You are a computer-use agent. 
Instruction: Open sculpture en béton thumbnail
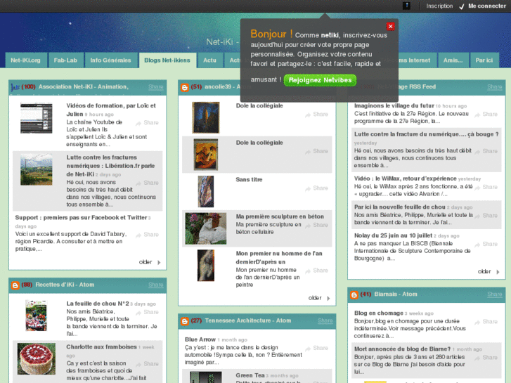[206, 228]
